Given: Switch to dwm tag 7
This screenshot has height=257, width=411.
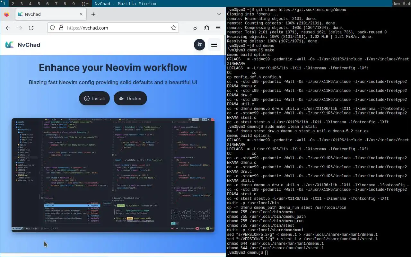Looking at the screenshot, I should coord(56,4).
